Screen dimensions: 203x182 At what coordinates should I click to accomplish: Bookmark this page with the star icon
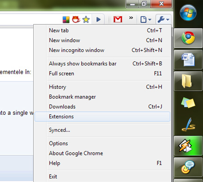tap(86, 19)
